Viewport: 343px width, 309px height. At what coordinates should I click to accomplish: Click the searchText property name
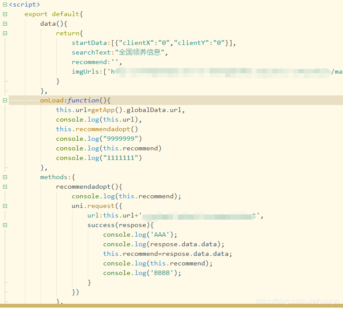(x=91, y=52)
